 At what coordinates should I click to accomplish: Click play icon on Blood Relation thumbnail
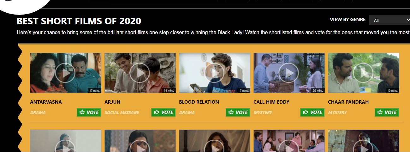pyautogui.click(x=214, y=73)
